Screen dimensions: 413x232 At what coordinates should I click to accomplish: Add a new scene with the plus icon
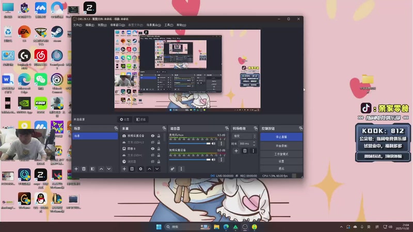pyautogui.click(x=76, y=169)
